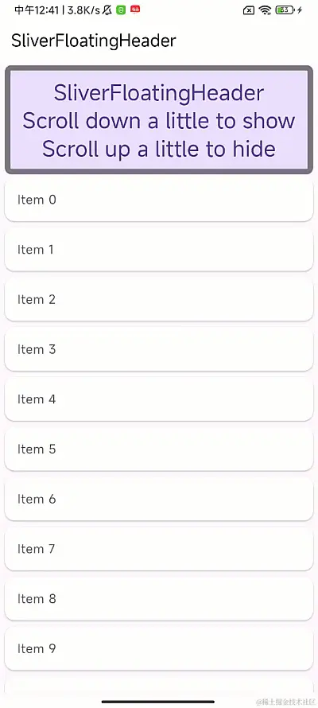Click the SliverFloatingHeader app bar title
Image resolution: width=318 pixels, height=708 pixels.
93,41
